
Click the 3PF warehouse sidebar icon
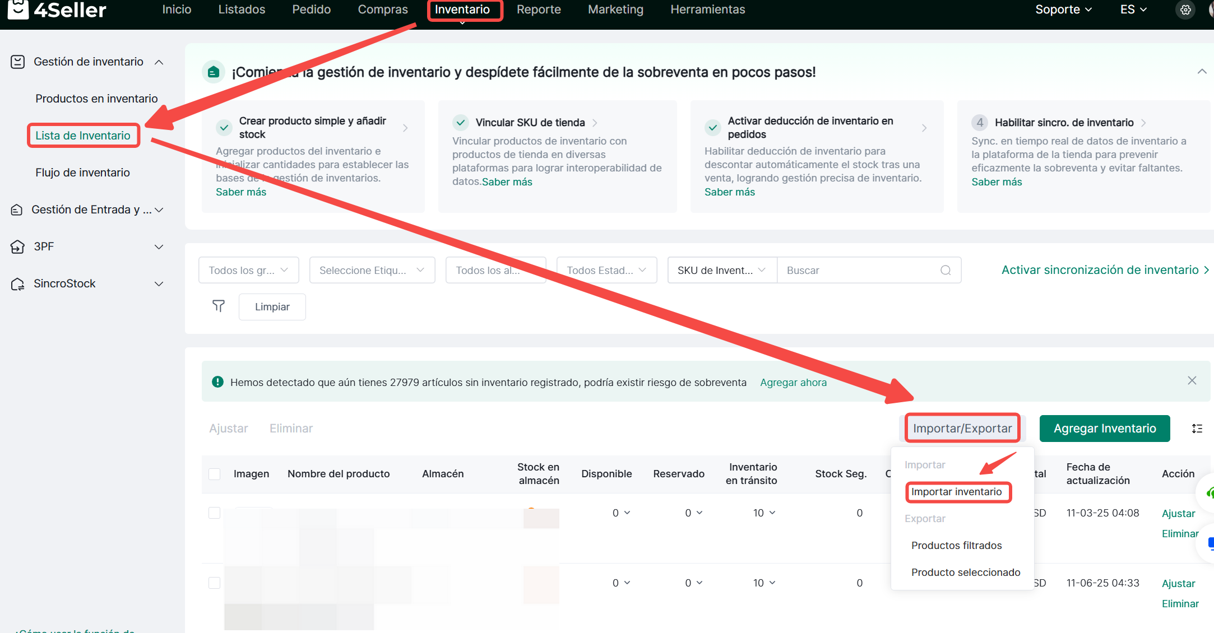(x=17, y=246)
